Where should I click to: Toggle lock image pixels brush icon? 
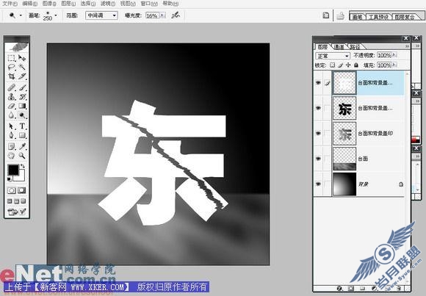340,65
